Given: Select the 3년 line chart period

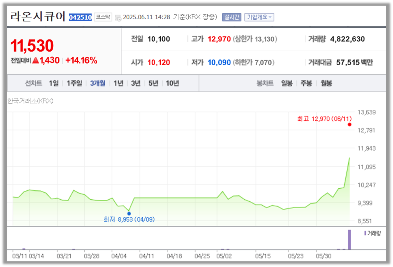Looking at the screenshot, I should pyautogui.click(x=136, y=83).
